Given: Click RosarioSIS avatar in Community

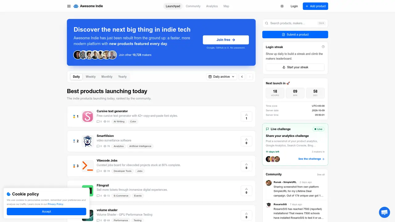Looking at the screenshot, I should pos(269,205).
